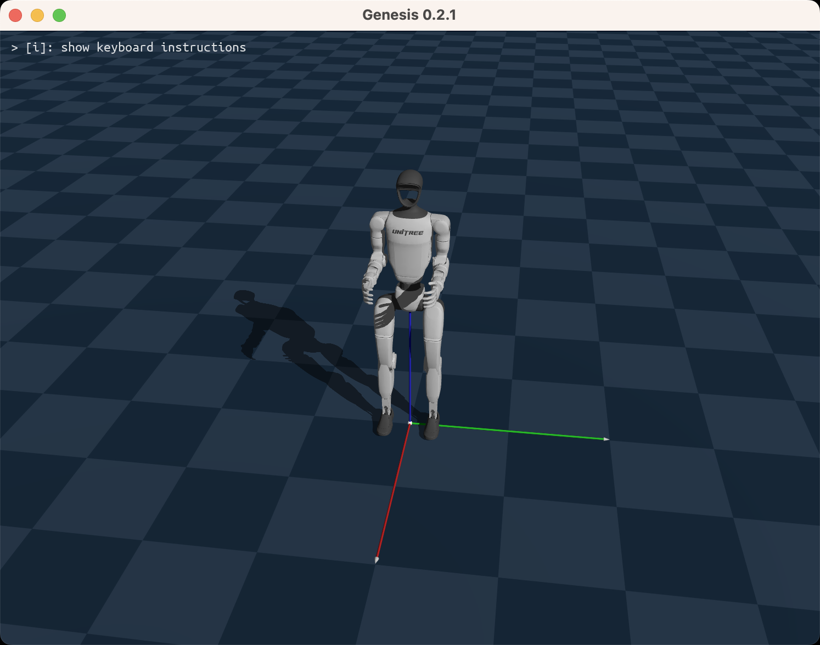Click the blue Z axis line

(410, 367)
